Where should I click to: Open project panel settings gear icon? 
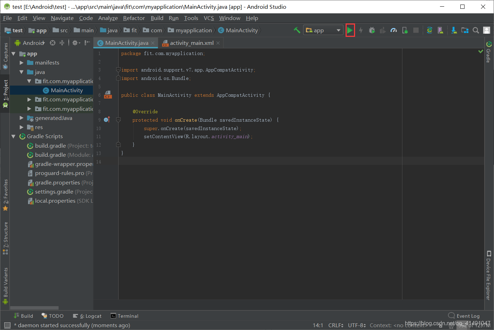(76, 43)
